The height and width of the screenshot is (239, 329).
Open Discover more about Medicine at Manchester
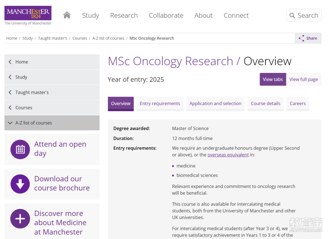pyautogui.click(x=60, y=223)
